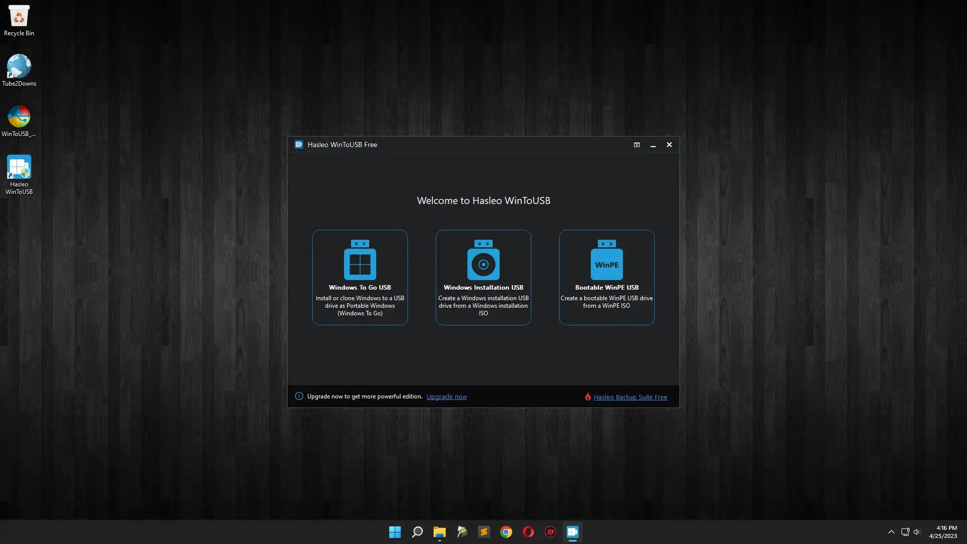
Task: Click the Windows To Go USB icon
Action: pyautogui.click(x=360, y=260)
